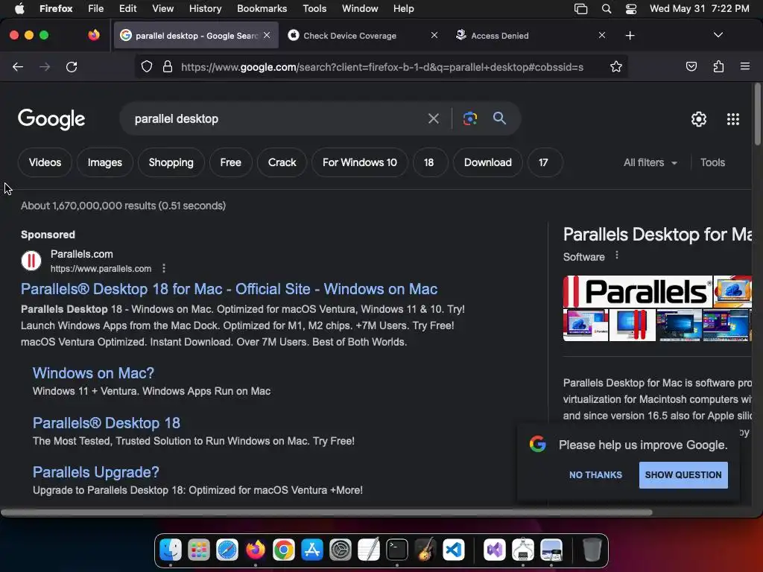Viewport: 763px width, 572px height.
Task: Open System Settings from the dock
Action: pyautogui.click(x=340, y=550)
